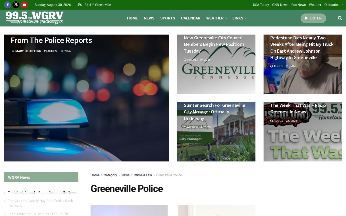Screen dimensions: 346x216
Task: Open the Sports menu item
Action: [168, 18]
